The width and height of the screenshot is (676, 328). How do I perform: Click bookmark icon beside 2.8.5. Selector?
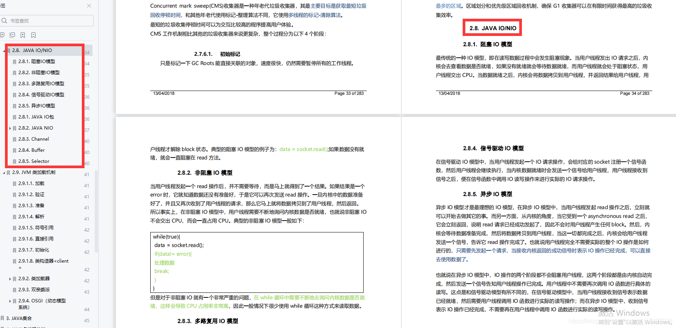click(x=15, y=161)
